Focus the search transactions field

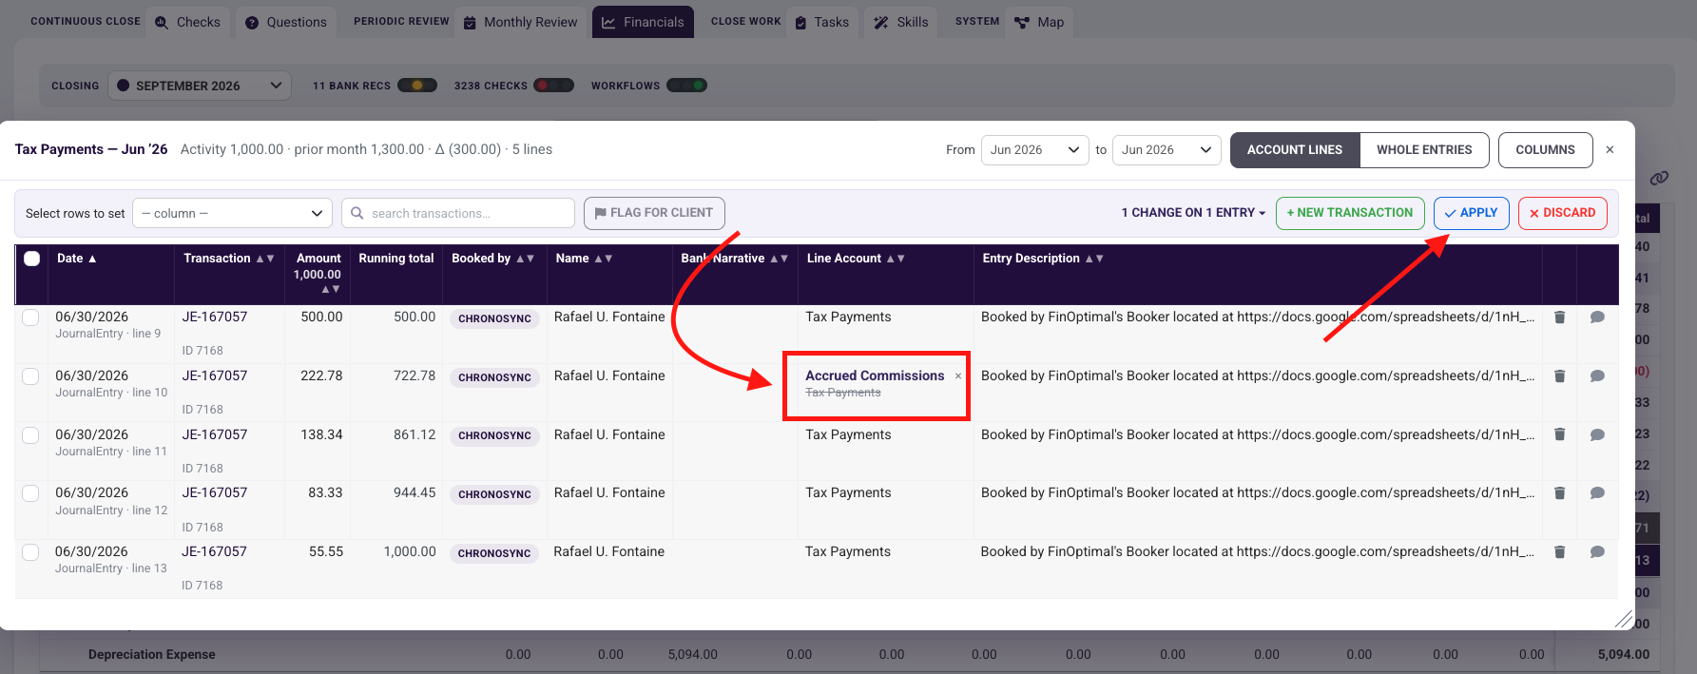[x=458, y=213]
